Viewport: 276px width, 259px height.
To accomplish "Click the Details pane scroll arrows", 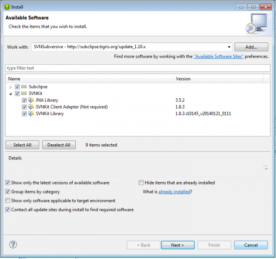I will pyautogui.click(x=266, y=167).
